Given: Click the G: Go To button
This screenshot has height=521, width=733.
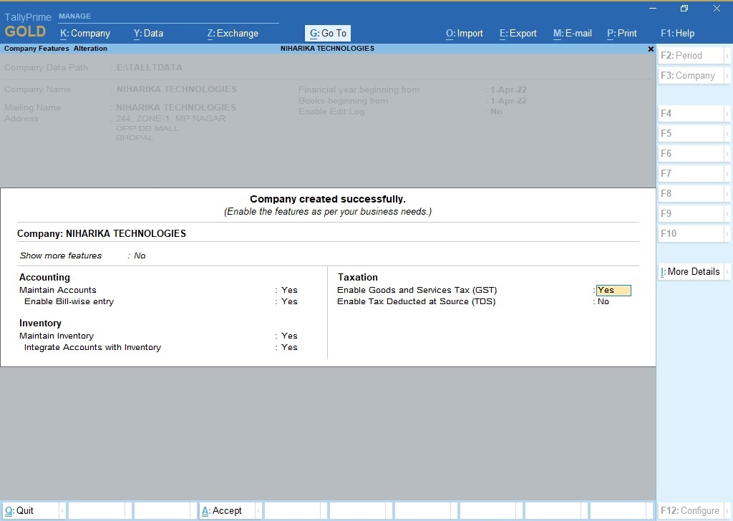Looking at the screenshot, I should 328,33.
